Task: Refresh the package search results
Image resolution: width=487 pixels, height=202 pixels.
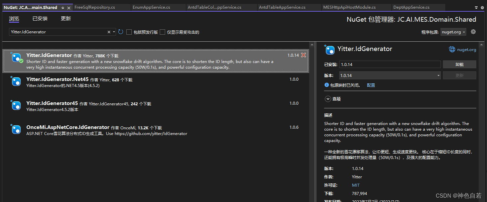Action: [120, 32]
